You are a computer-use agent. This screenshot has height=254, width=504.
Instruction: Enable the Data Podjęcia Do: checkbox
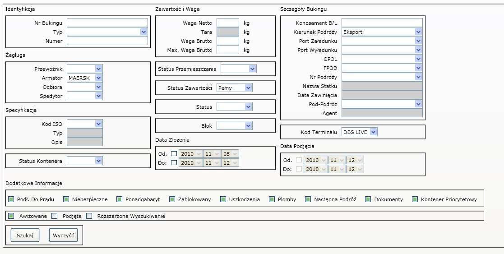tap(299, 169)
